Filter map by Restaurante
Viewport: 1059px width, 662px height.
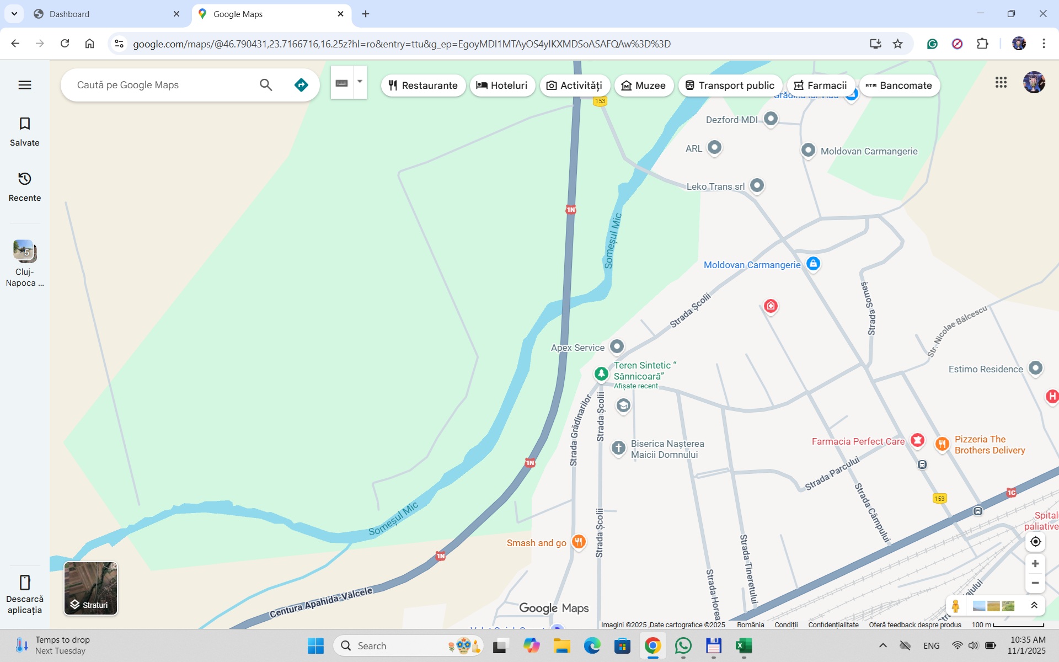tap(423, 86)
